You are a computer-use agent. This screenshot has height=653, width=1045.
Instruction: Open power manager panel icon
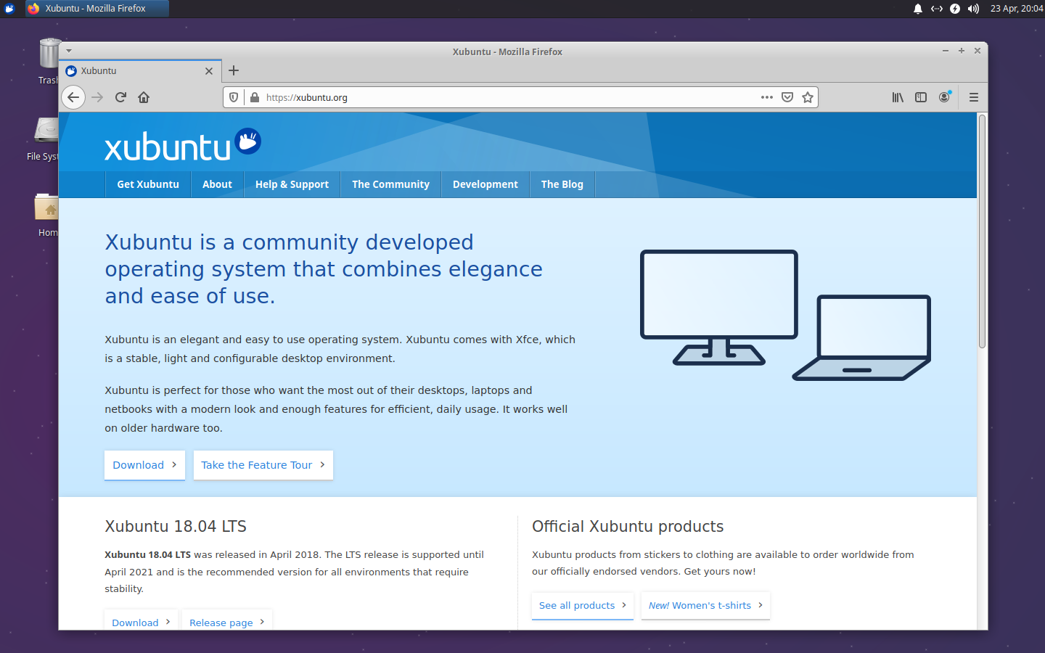click(x=955, y=9)
